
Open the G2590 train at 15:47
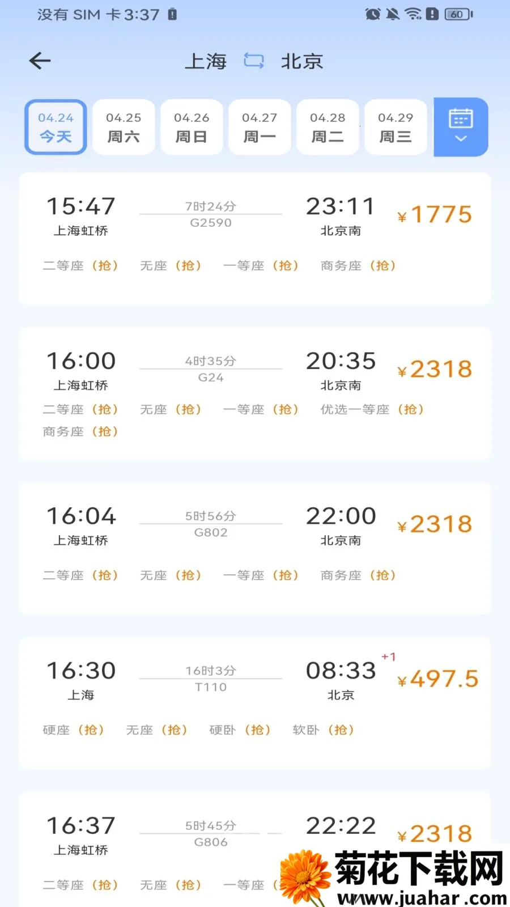click(x=255, y=239)
